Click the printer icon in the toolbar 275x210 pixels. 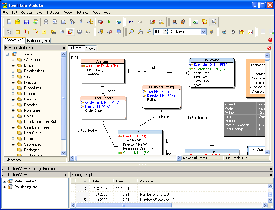46,22
